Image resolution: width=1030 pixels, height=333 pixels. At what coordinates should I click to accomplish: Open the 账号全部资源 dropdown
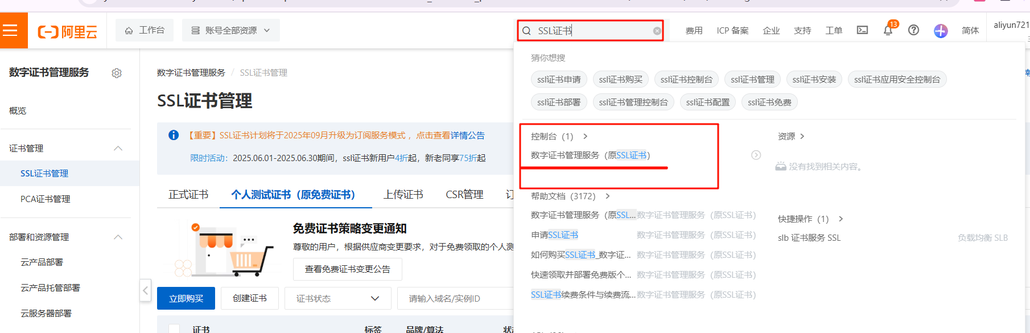click(230, 30)
